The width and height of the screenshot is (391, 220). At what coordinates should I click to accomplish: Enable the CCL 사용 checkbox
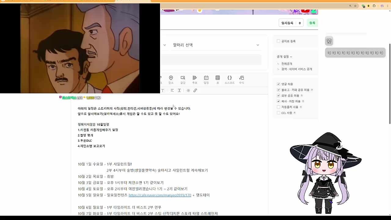pos(278,113)
